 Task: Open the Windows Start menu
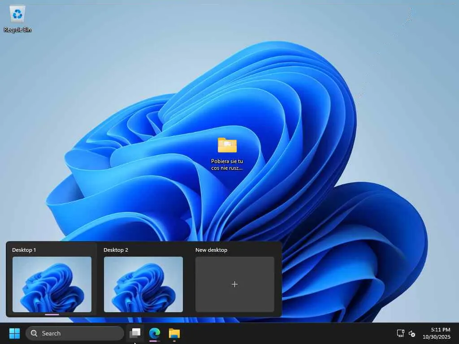pos(14,333)
